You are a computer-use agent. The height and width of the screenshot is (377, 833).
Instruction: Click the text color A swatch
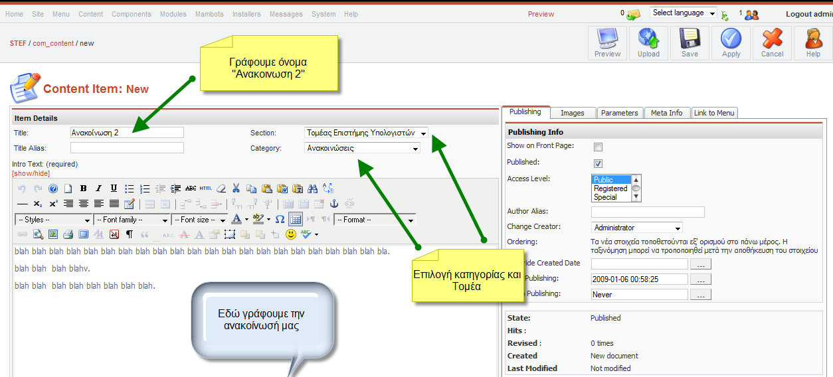point(236,220)
